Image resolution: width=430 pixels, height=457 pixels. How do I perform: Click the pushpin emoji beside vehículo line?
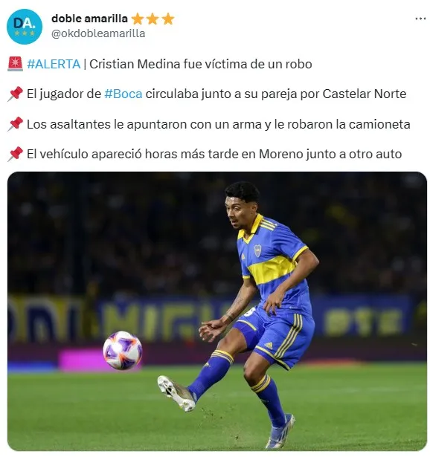coord(15,154)
